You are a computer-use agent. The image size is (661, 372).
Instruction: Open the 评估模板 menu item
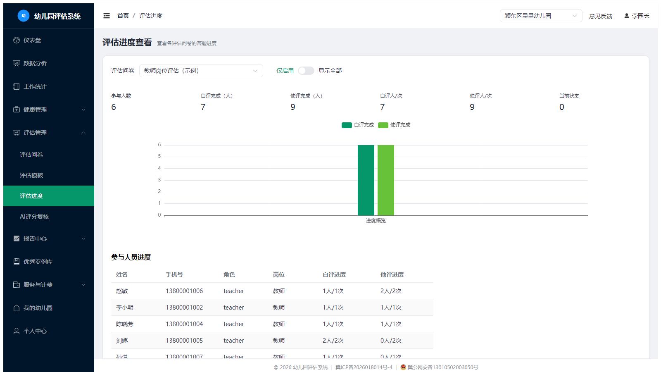[x=49, y=175]
